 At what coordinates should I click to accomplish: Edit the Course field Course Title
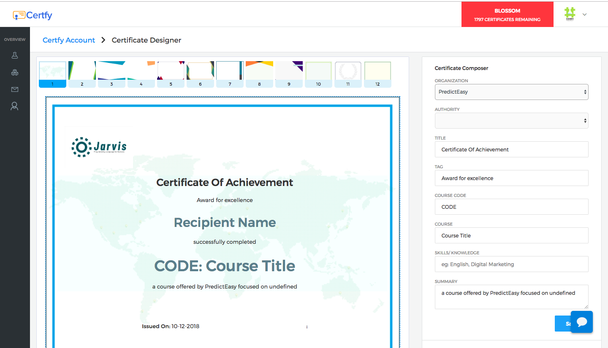[511, 235]
